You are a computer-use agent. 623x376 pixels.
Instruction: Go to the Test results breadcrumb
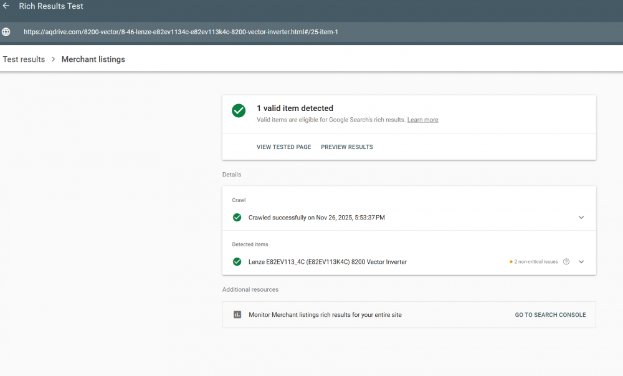tap(24, 59)
